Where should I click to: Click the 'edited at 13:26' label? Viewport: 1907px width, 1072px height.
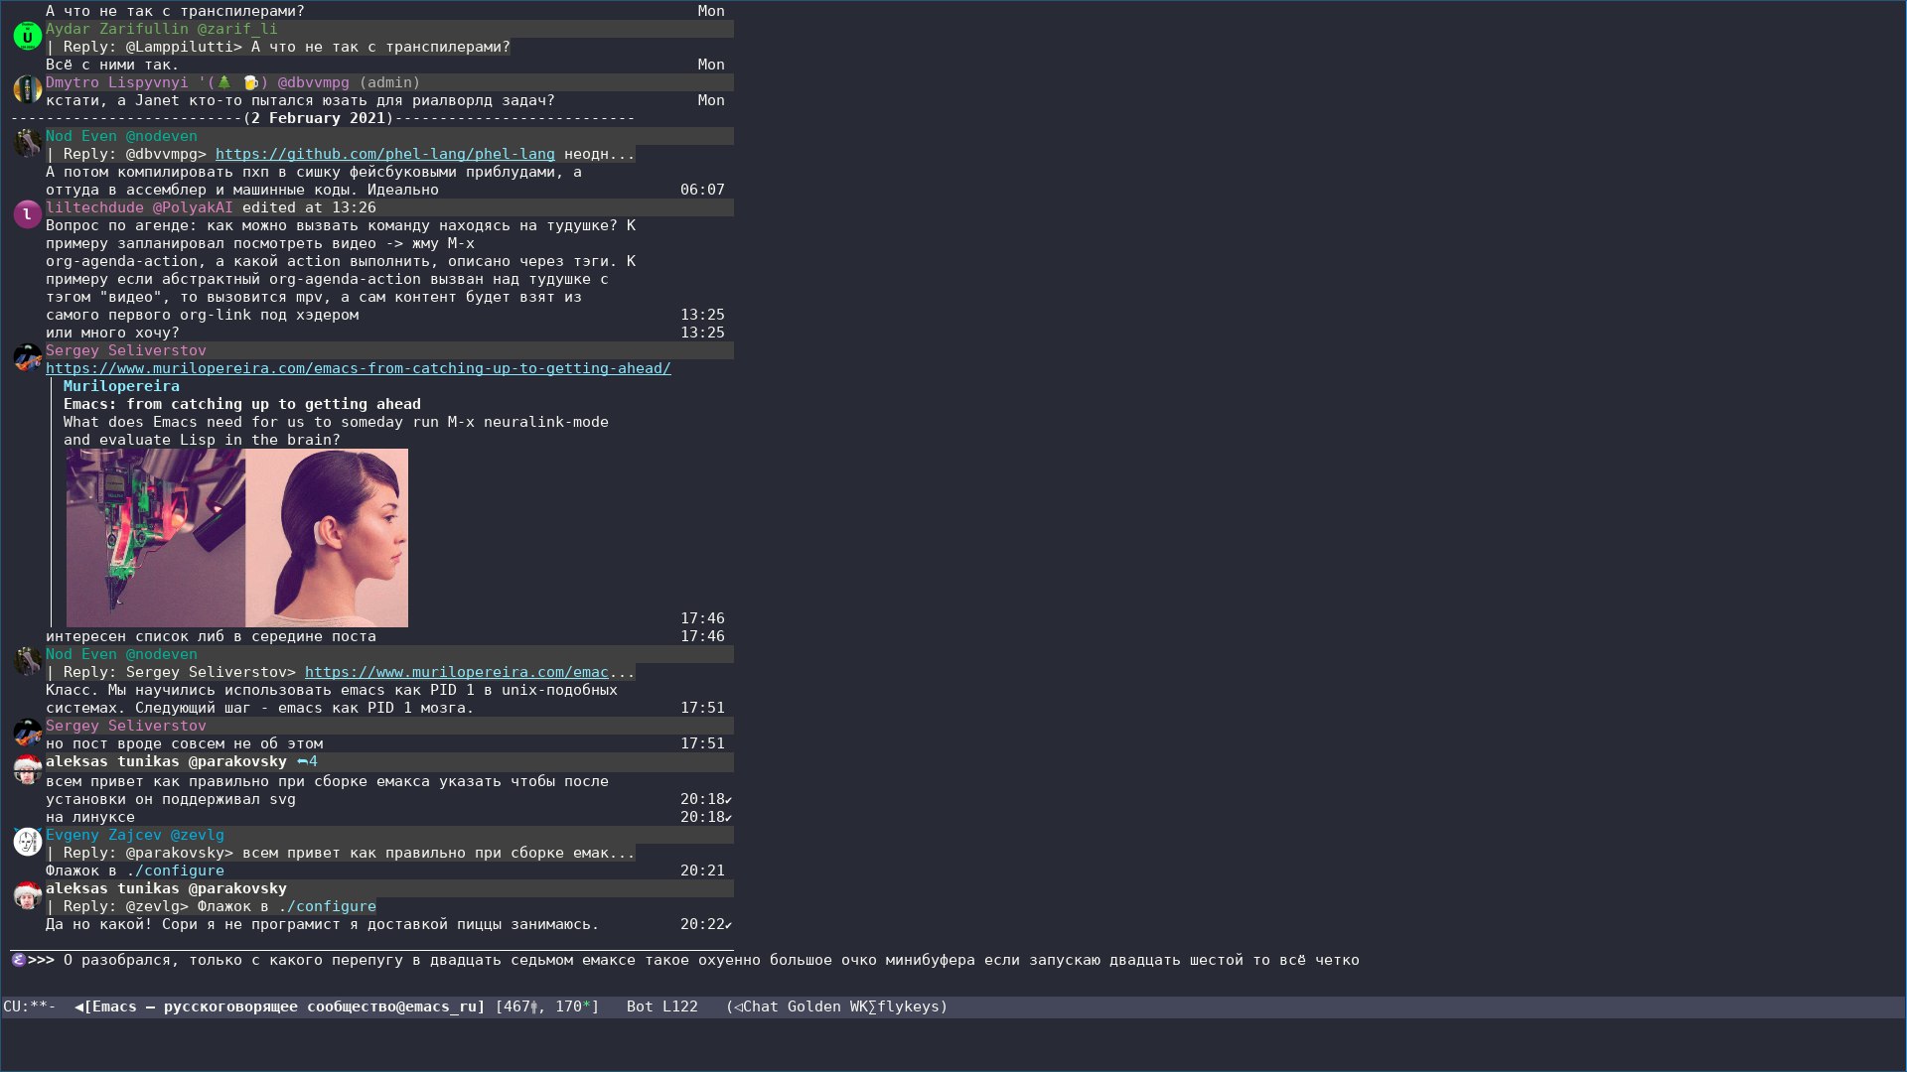click(309, 207)
